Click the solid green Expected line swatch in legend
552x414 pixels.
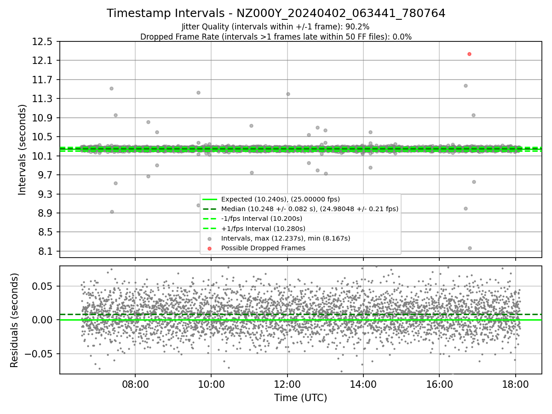(x=209, y=199)
